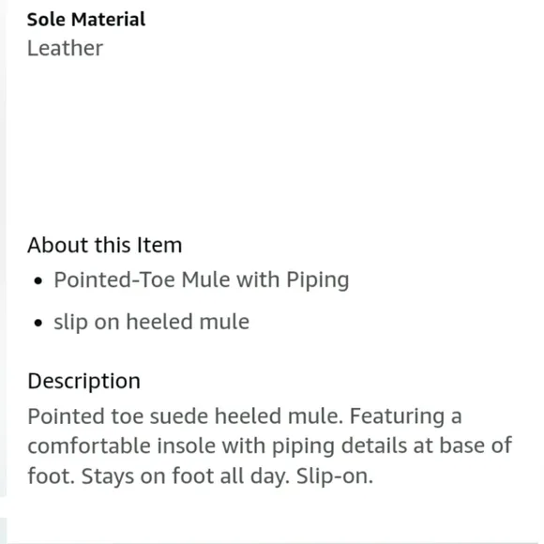
Task: Click the line starting comfortable insole
Action: pyautogui.click(x=269, y=446)
